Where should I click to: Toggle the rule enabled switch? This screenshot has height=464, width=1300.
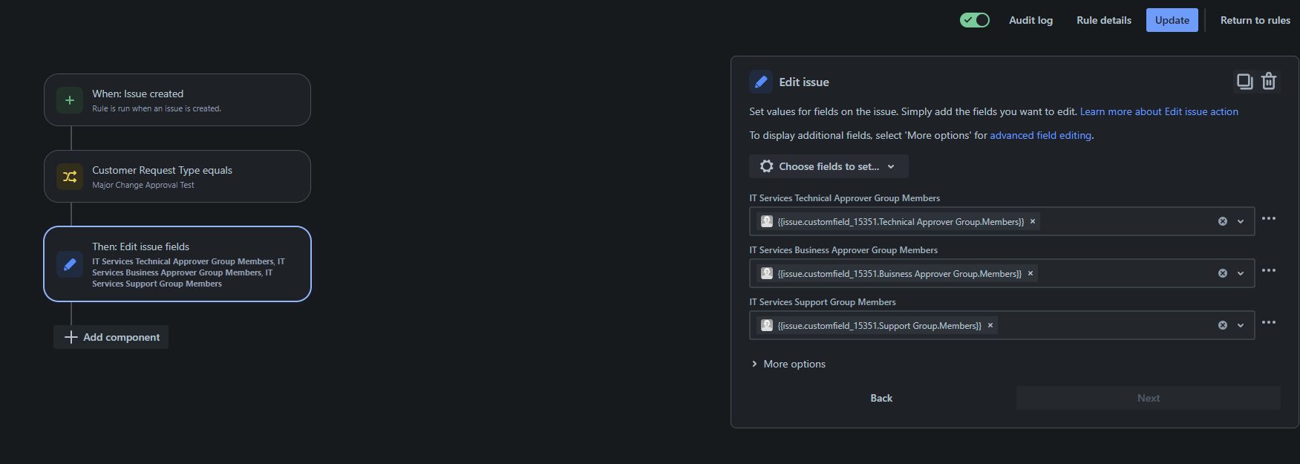point(975,20)
